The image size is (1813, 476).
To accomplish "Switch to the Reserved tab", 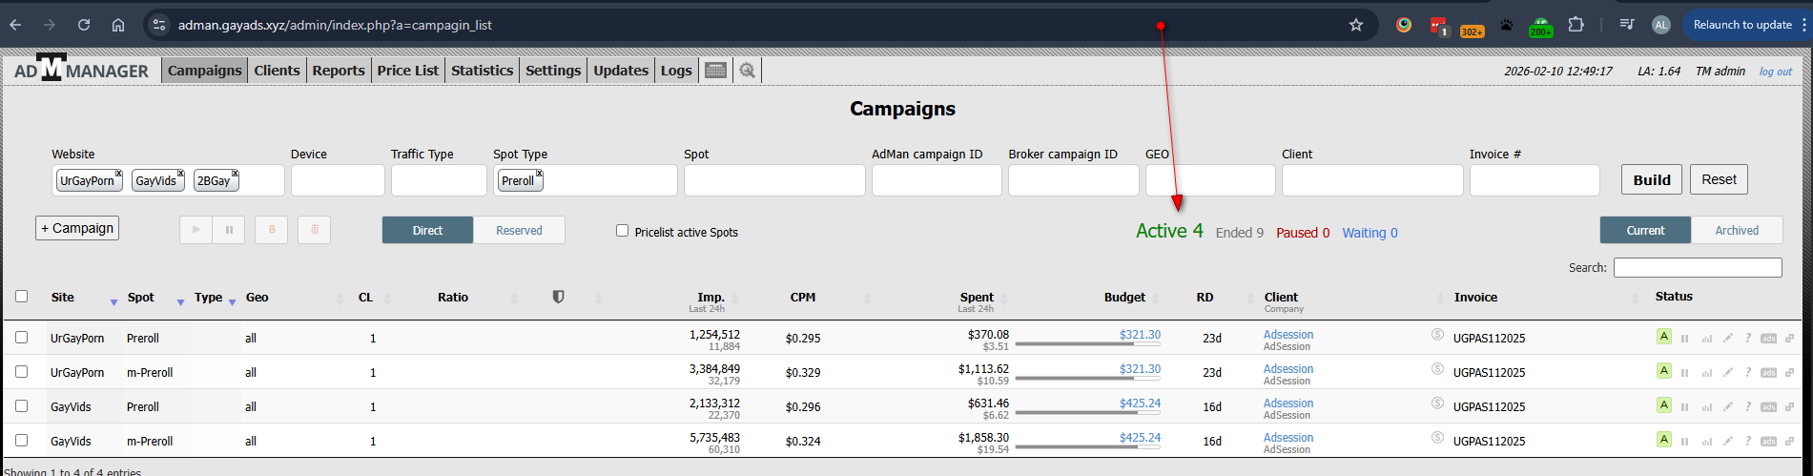I will [519, 231].
